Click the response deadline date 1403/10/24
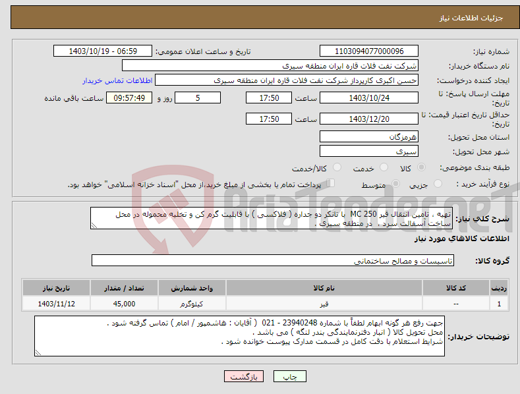 369,98
